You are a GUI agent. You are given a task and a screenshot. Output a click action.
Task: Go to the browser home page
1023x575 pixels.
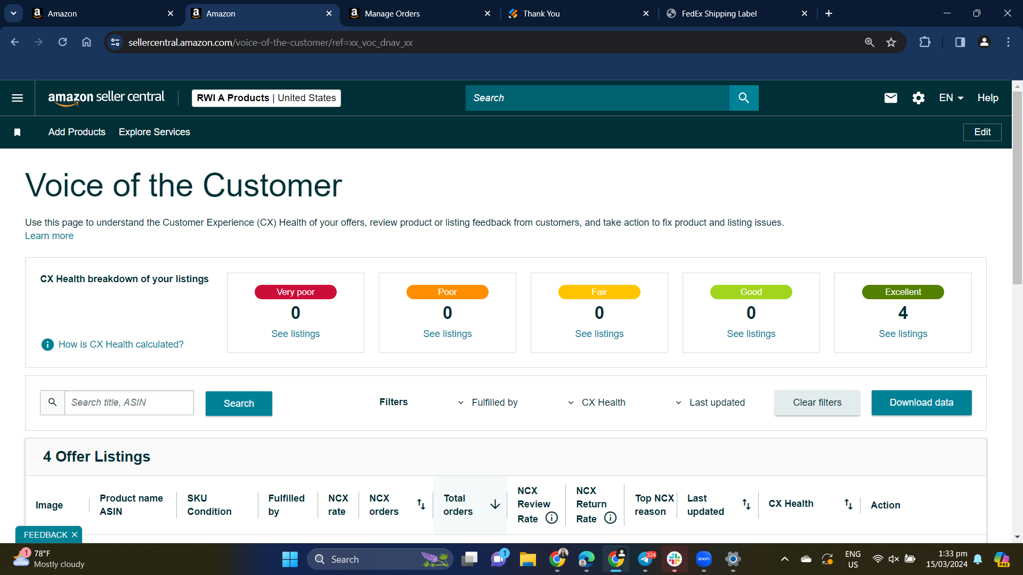(x=86, y=42)
